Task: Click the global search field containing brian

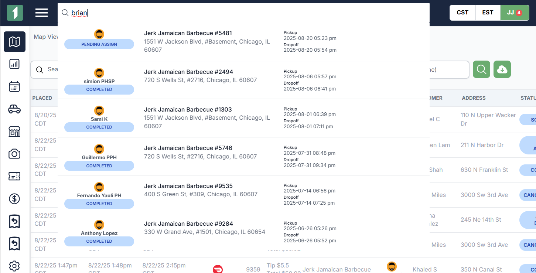Action: (243, 13)
